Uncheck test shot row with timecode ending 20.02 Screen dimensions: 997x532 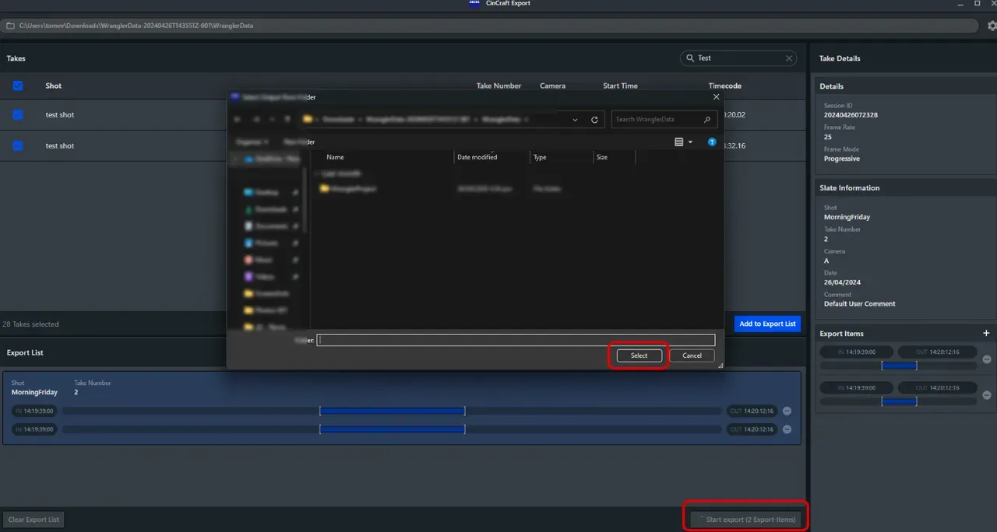[x=18, y=115]
